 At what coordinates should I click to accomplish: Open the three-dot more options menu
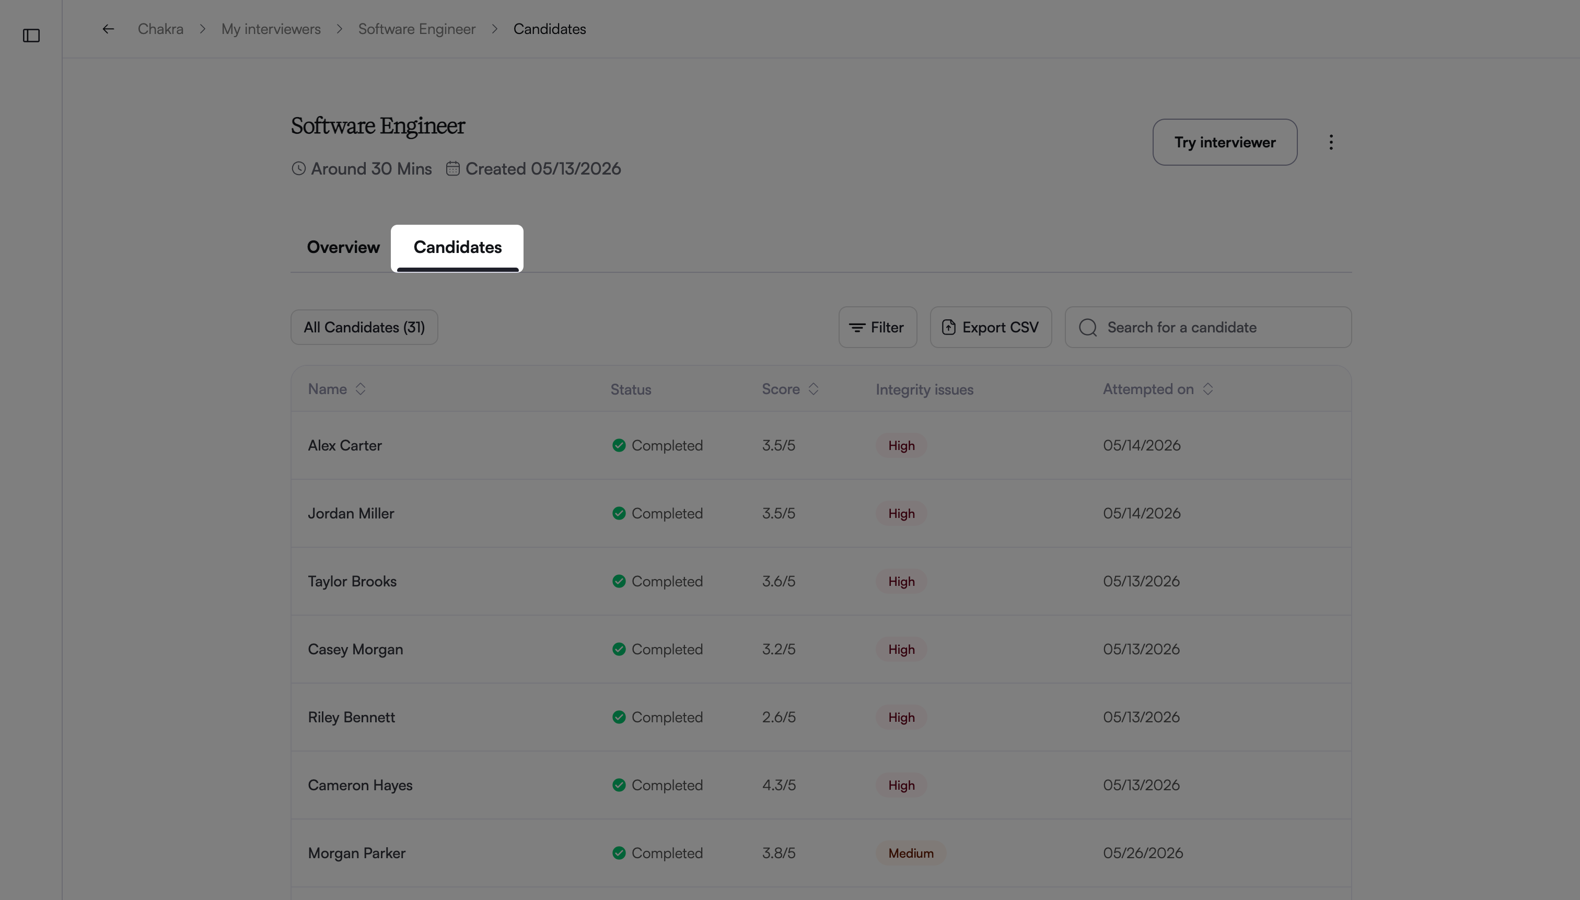pyautogui.click(x=1331, y=142)
